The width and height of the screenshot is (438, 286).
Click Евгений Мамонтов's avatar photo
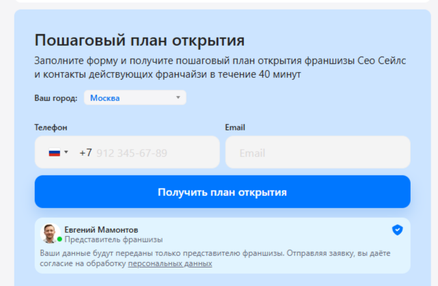click(51, 233)
